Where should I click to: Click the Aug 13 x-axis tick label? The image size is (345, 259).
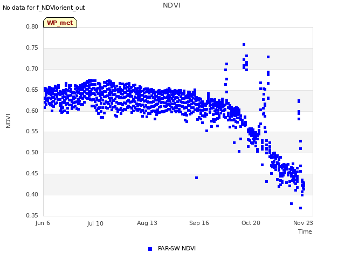(x=147, y=223)
